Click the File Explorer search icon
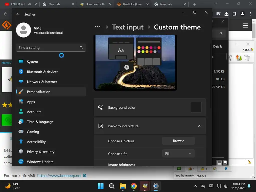 tap(221, 33)
